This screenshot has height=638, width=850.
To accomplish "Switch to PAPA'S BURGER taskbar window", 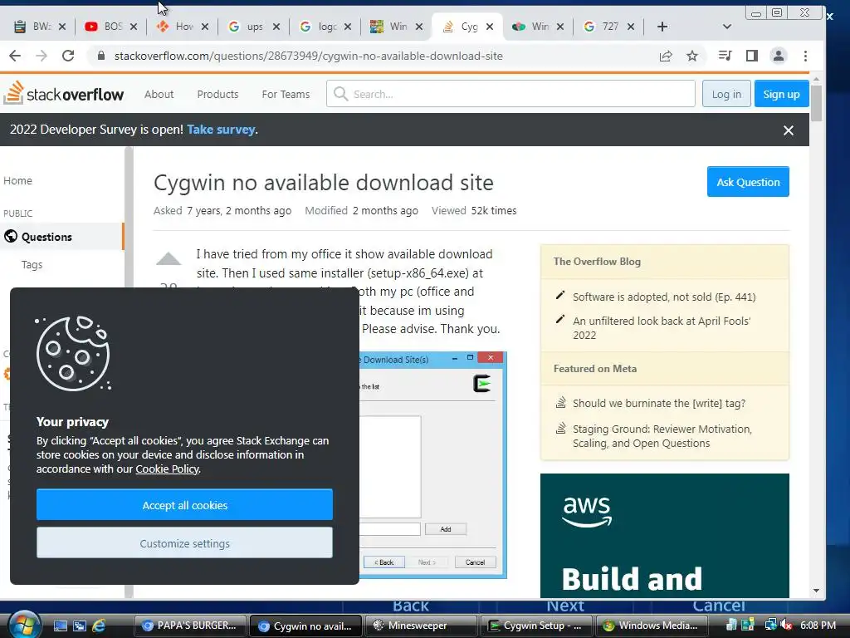I will click(x=190, y=626).
